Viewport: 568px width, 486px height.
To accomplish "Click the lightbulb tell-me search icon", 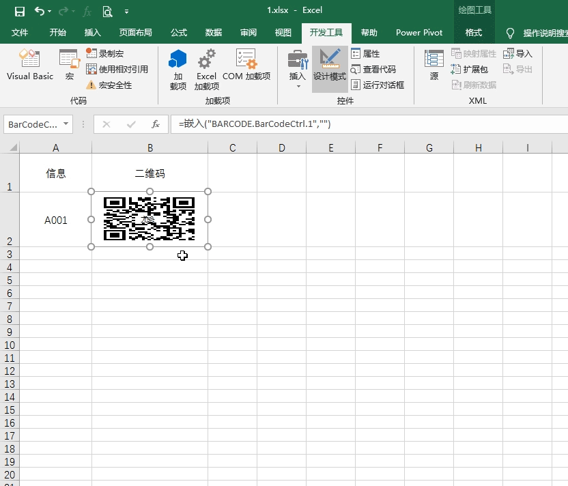I will [510, 33].
